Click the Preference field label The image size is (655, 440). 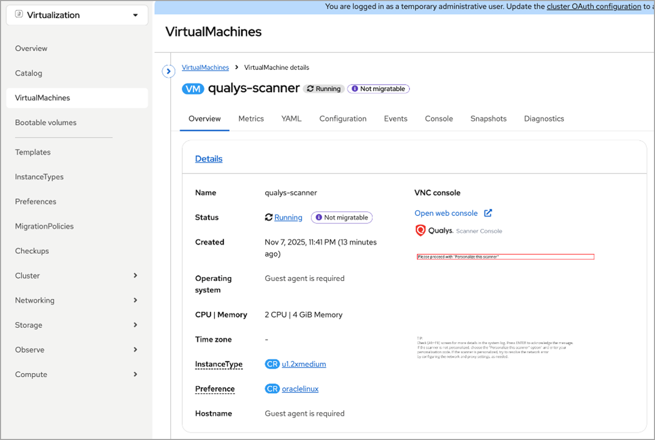(215, 389)
